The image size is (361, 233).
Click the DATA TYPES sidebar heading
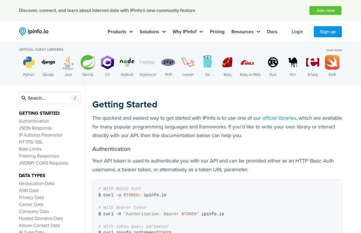click(x=32, y=176)
